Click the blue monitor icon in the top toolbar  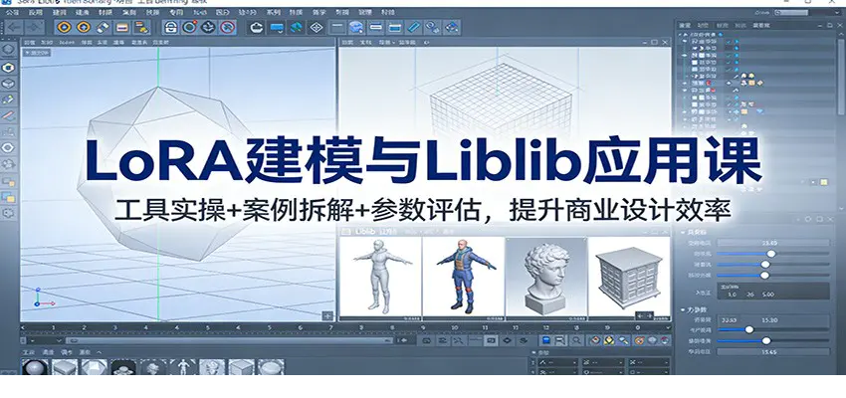tap(277, 27)
